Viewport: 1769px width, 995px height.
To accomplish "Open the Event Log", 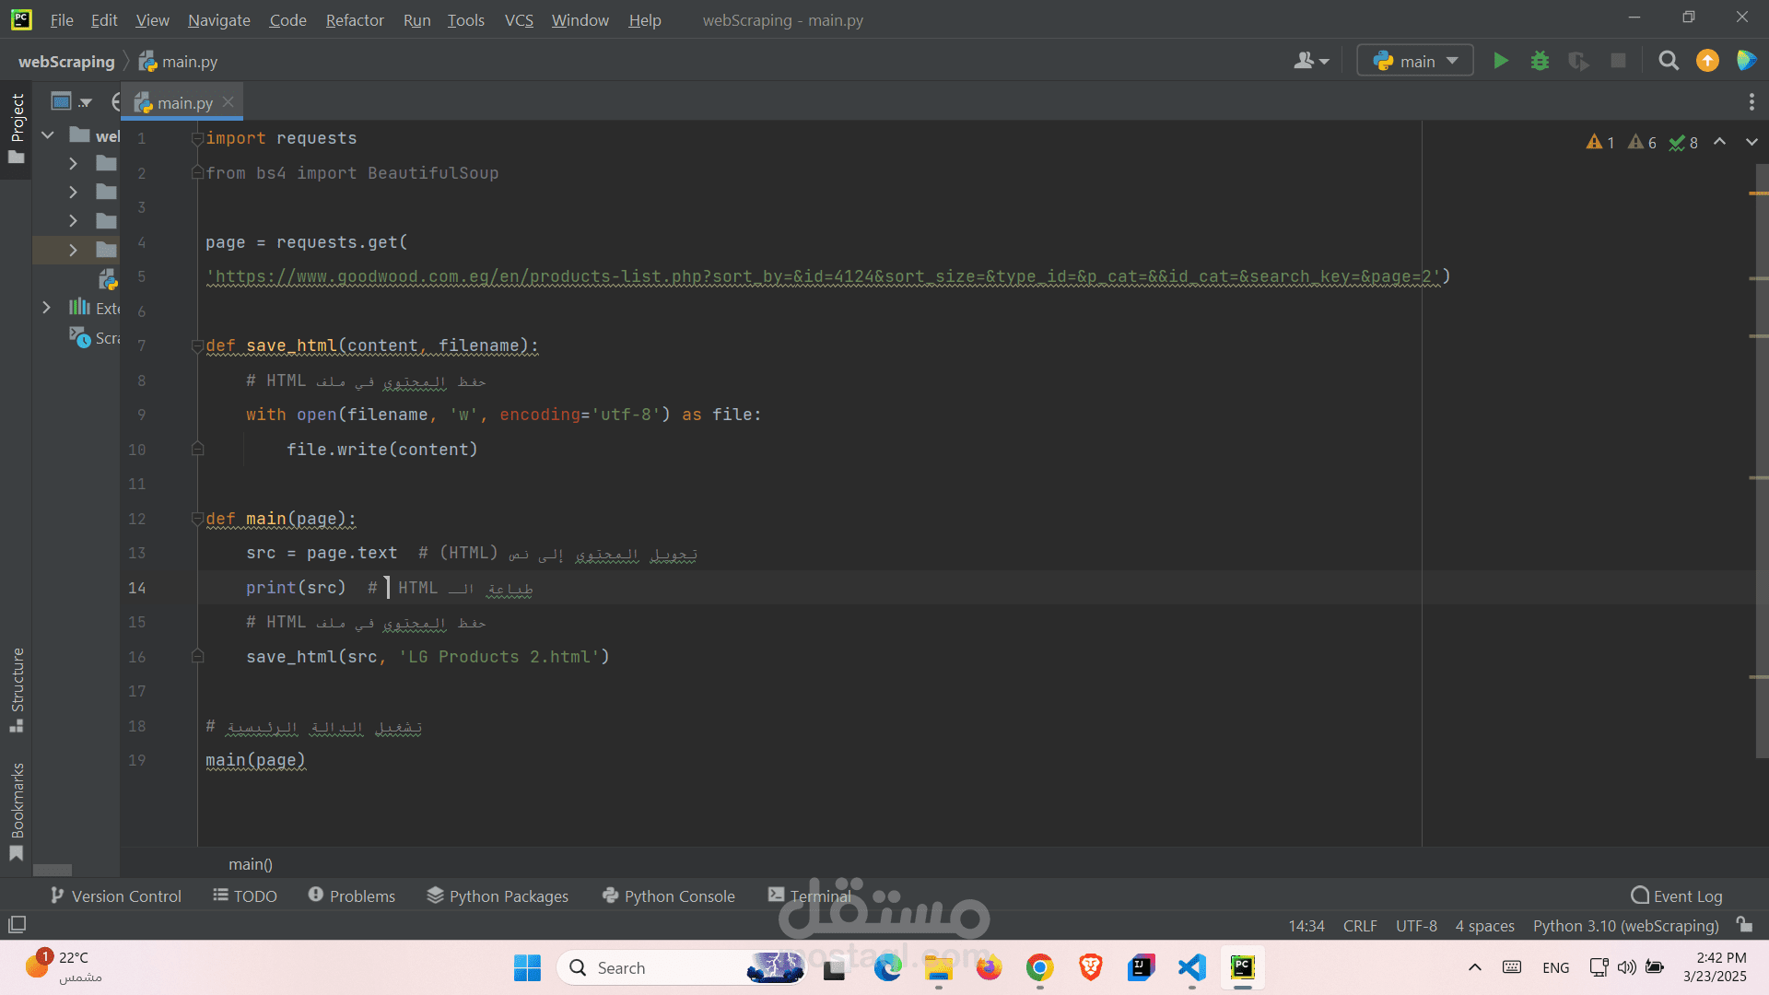I will tap(1676, 895).
